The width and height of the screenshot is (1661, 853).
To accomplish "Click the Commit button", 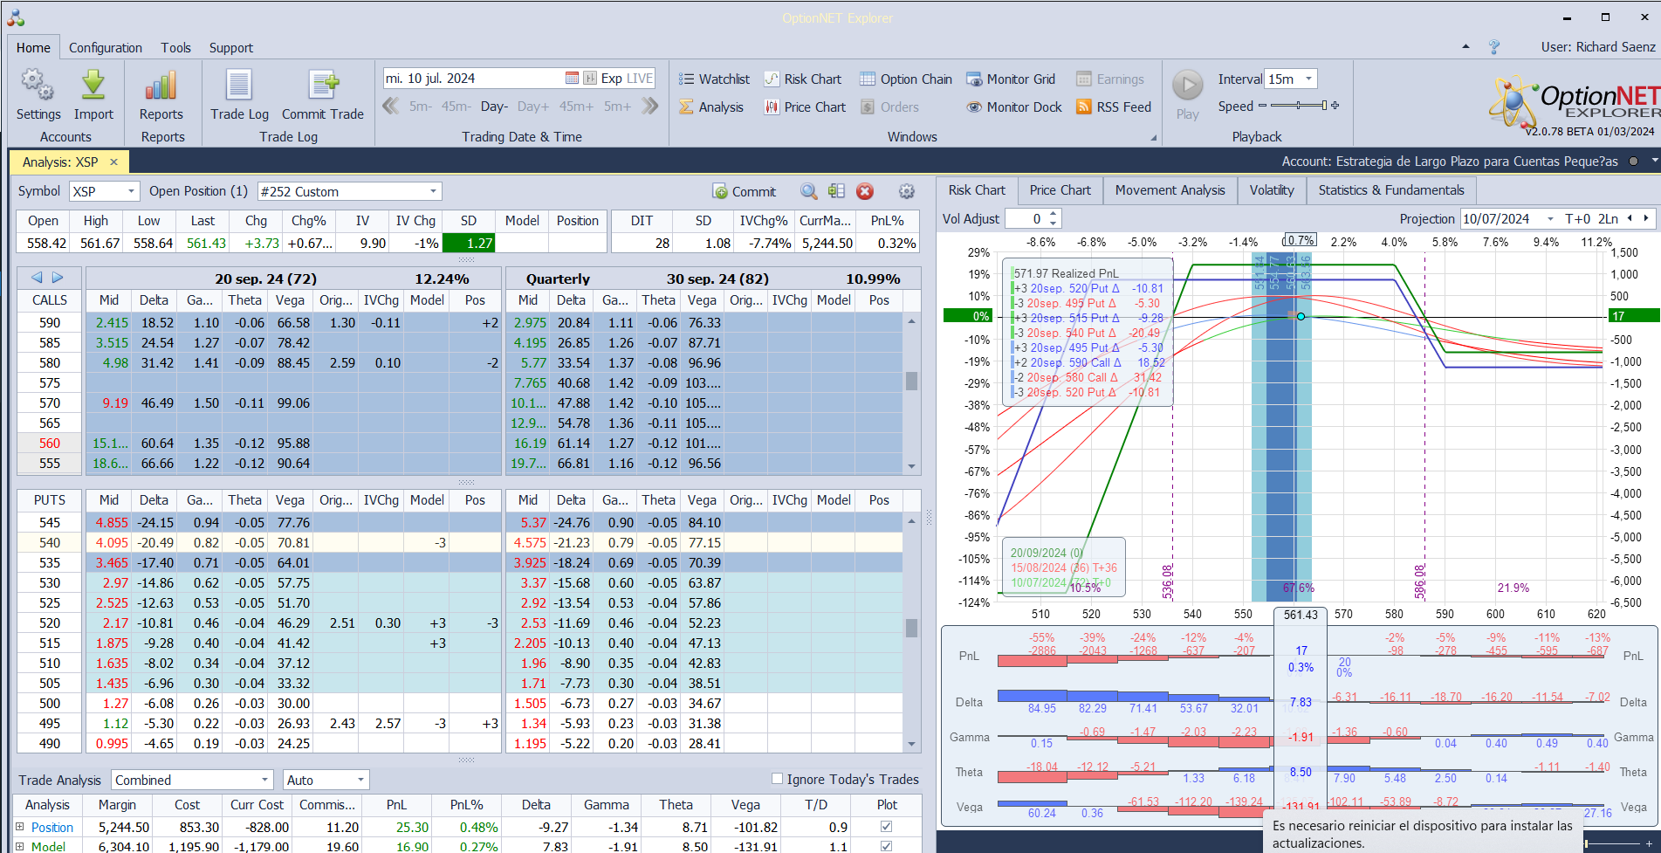I will tap(745, 191).
